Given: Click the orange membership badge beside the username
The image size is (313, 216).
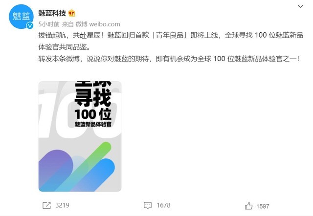Looking at the screenshot, I should click(x=72, y=13).
